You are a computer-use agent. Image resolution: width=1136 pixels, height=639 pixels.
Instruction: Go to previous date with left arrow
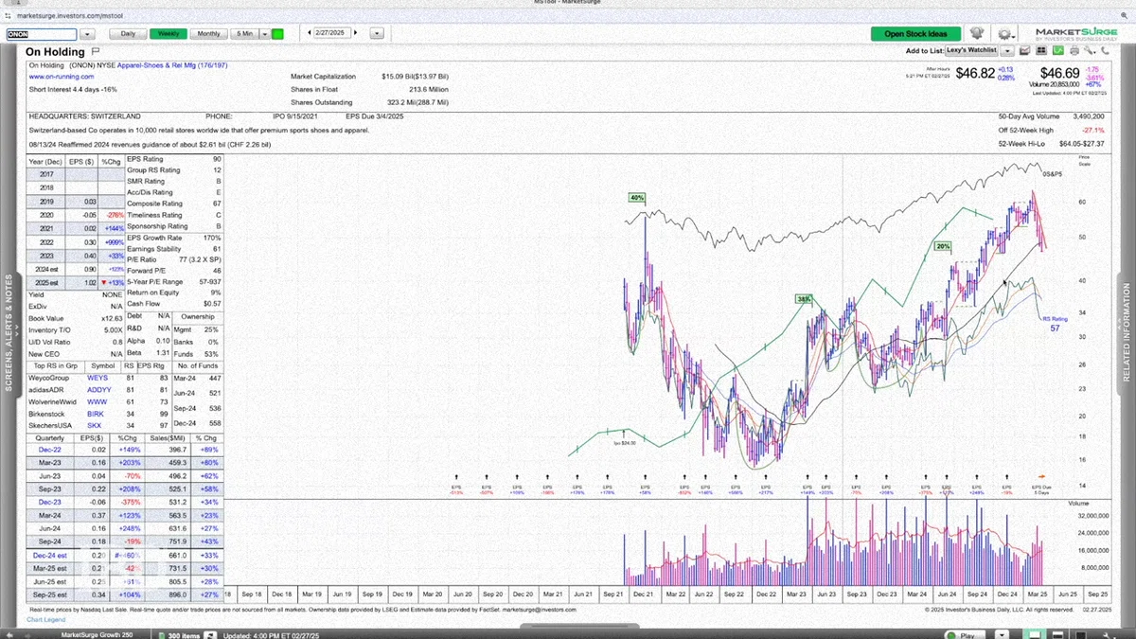point(311,34)
